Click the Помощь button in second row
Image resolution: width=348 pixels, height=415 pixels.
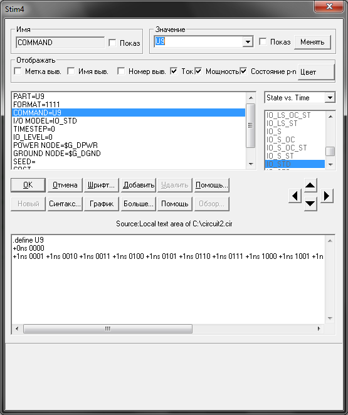[x=175, y=204]
